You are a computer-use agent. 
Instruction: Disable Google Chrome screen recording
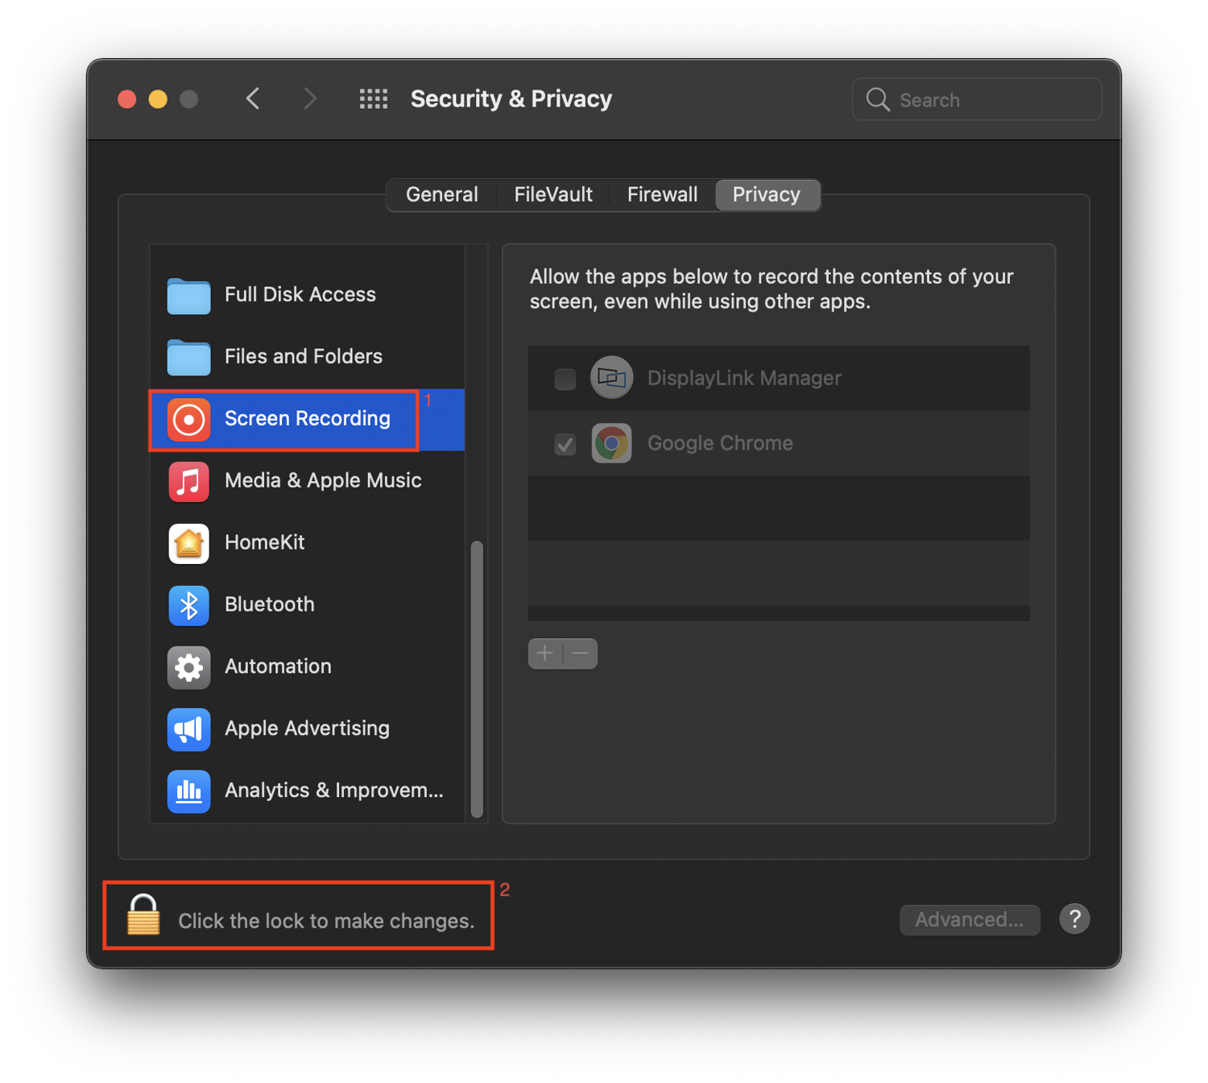tap(565, 443)
